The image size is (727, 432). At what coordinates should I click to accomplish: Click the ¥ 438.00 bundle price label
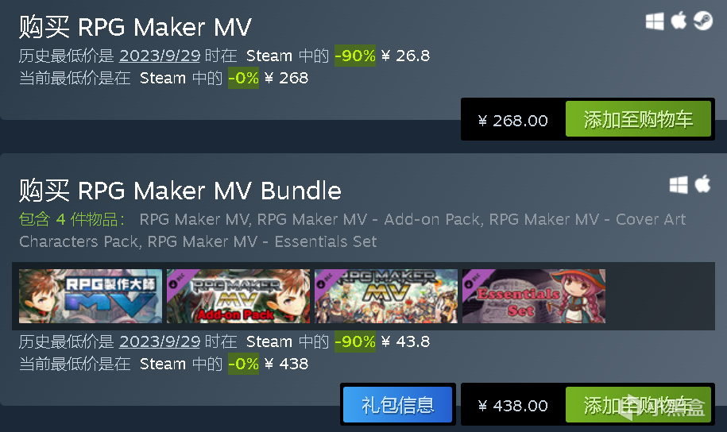click(512, 406)
